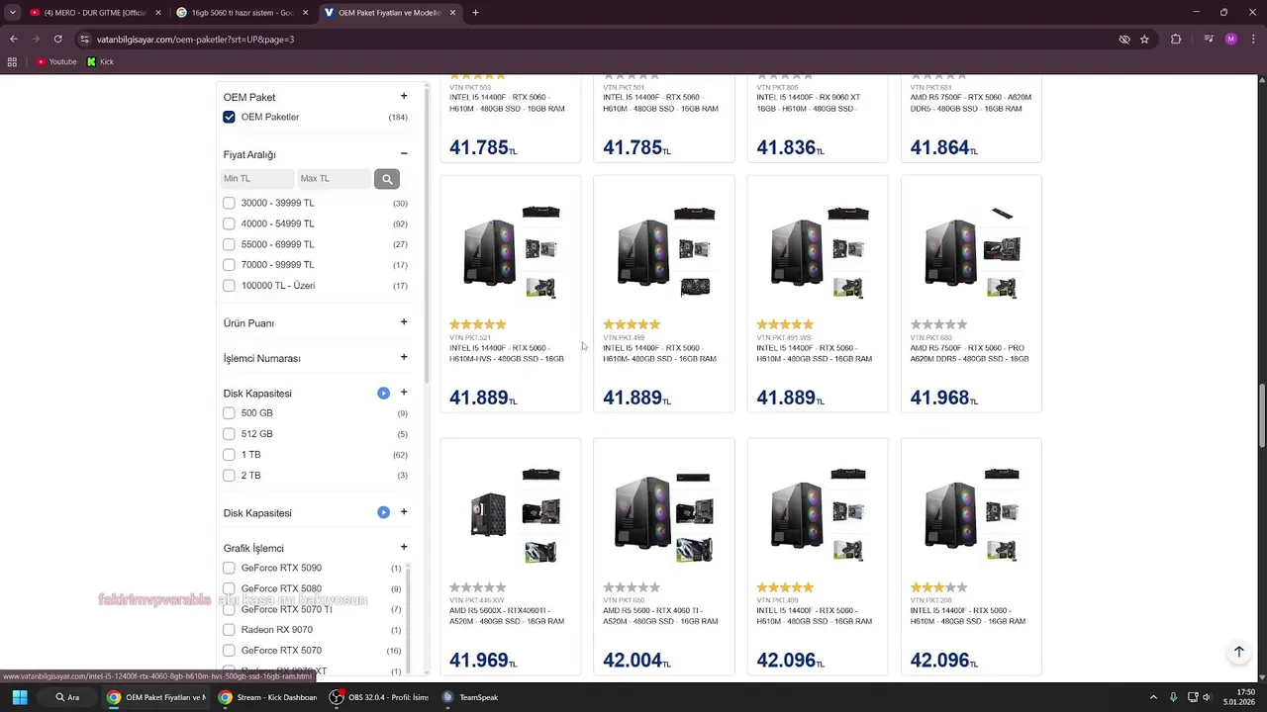Expand the second Disk Kapasitesi section
The width and height of the screenshot is (1267, 712).
point(404,511)
